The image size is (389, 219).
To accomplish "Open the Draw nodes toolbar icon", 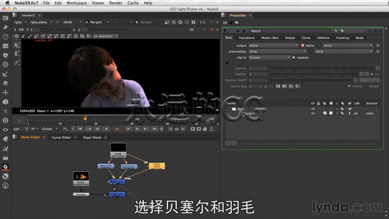I will 5,27.
